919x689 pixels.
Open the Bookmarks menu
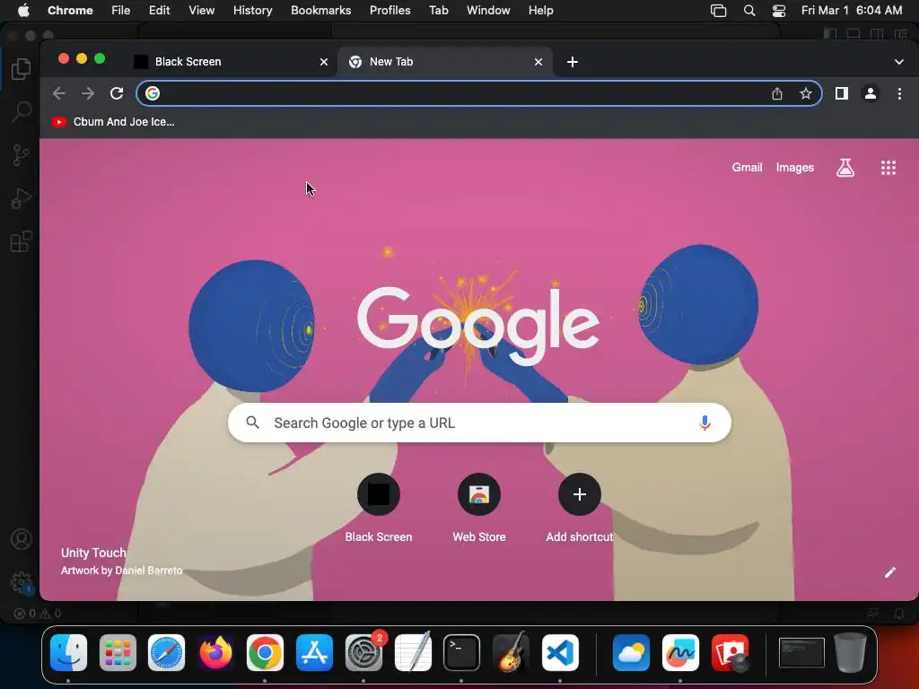click(x=320, y=11)
